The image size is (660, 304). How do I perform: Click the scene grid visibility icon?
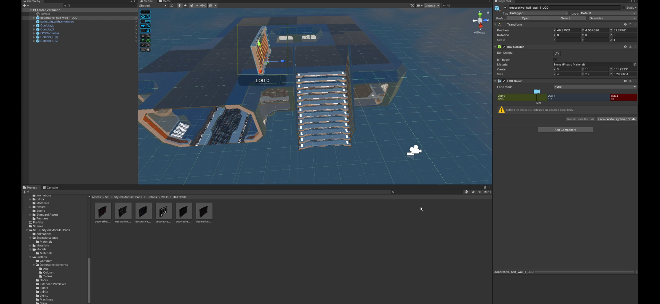210,6
